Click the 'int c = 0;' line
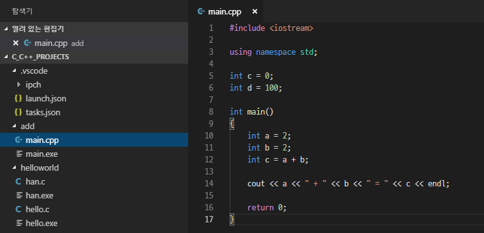This screenshot has height=233, width=484. click(x=252, y=76)
